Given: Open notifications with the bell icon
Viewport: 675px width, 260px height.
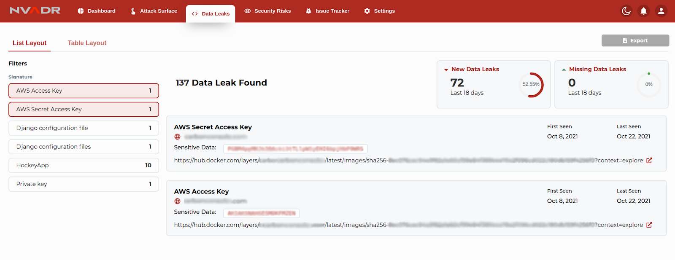Looking at the screenshot, I should (643, 11).
